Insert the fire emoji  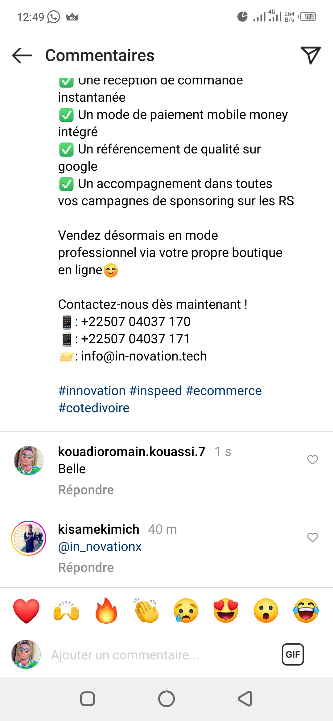[106, 611]
